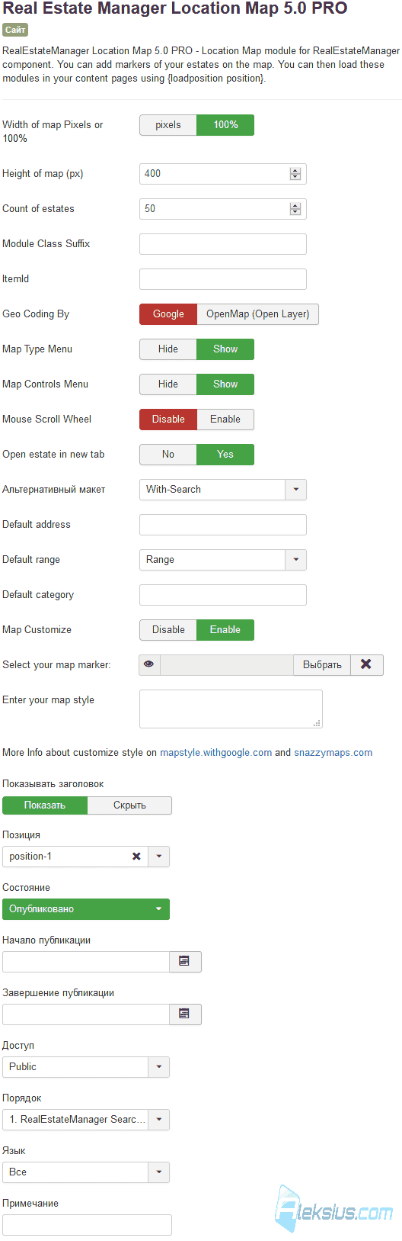Screen dimensions: 402x1241
Task: Choose Google for Geo Coding
Action: [x=168, y=314]
